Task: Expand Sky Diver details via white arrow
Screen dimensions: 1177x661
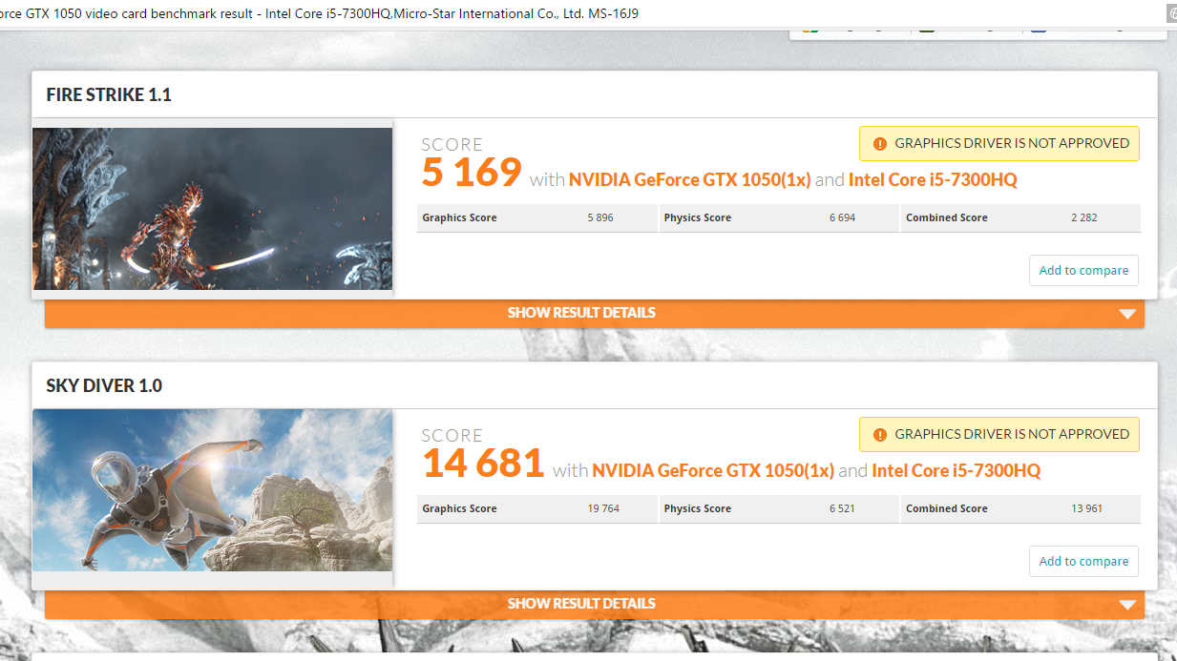Action: tap(1127, 605)
